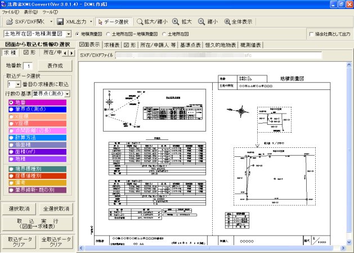Open the 表示(D) menu

click(x=31, y=12)
